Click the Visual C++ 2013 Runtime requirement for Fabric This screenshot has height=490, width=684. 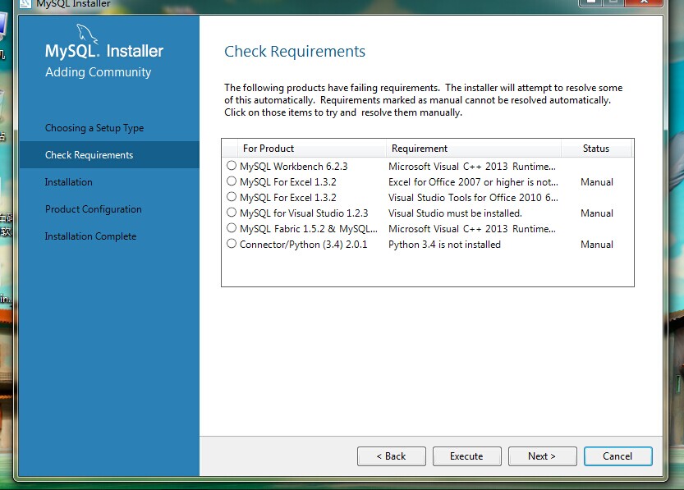472,229
